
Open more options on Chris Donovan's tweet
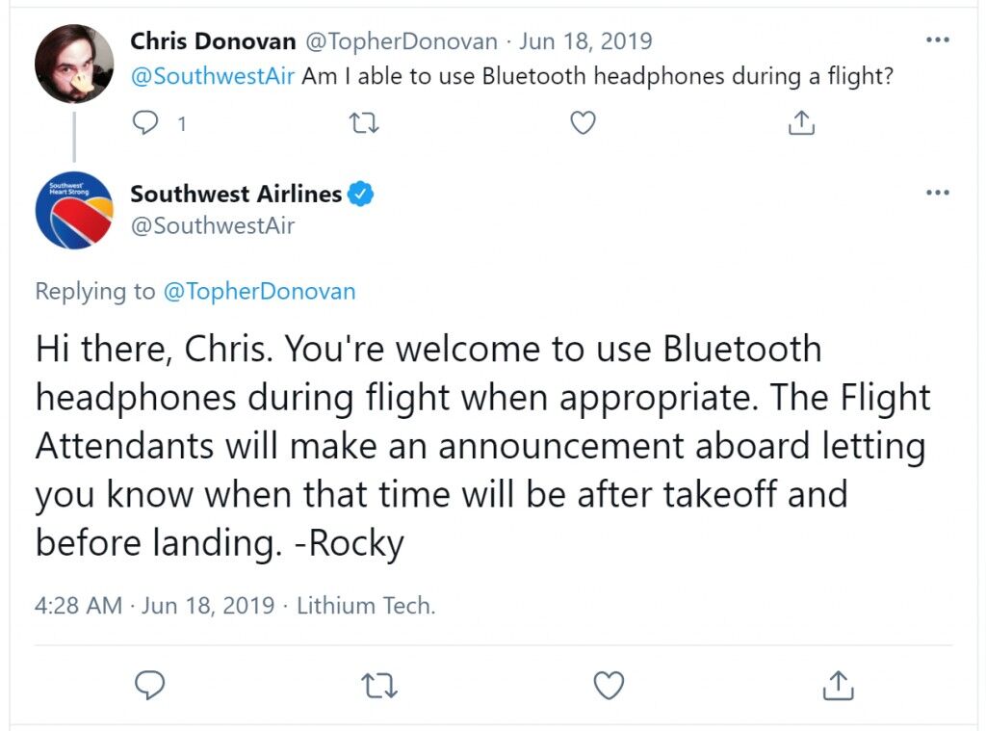click(938, 39)
